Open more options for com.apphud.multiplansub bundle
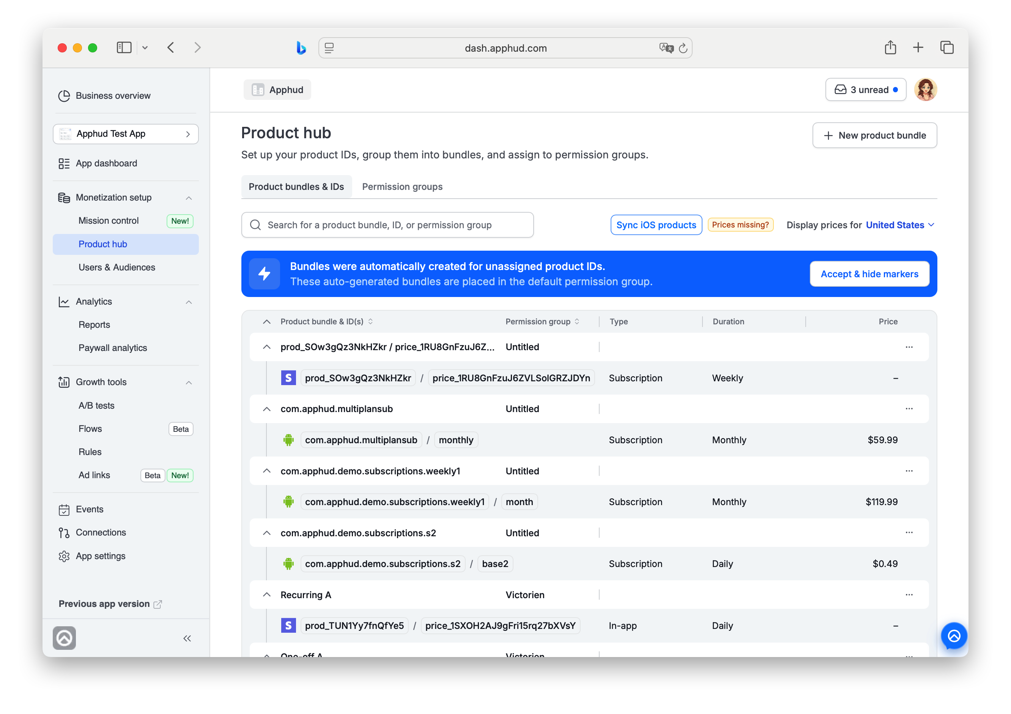The width and height of the screenshot is (1011, 714). pyautogui.click(x=909, y=409)
